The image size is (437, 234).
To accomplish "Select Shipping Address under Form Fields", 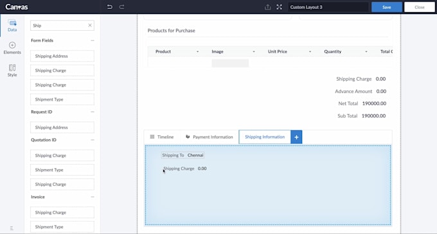I will [62, 56].
